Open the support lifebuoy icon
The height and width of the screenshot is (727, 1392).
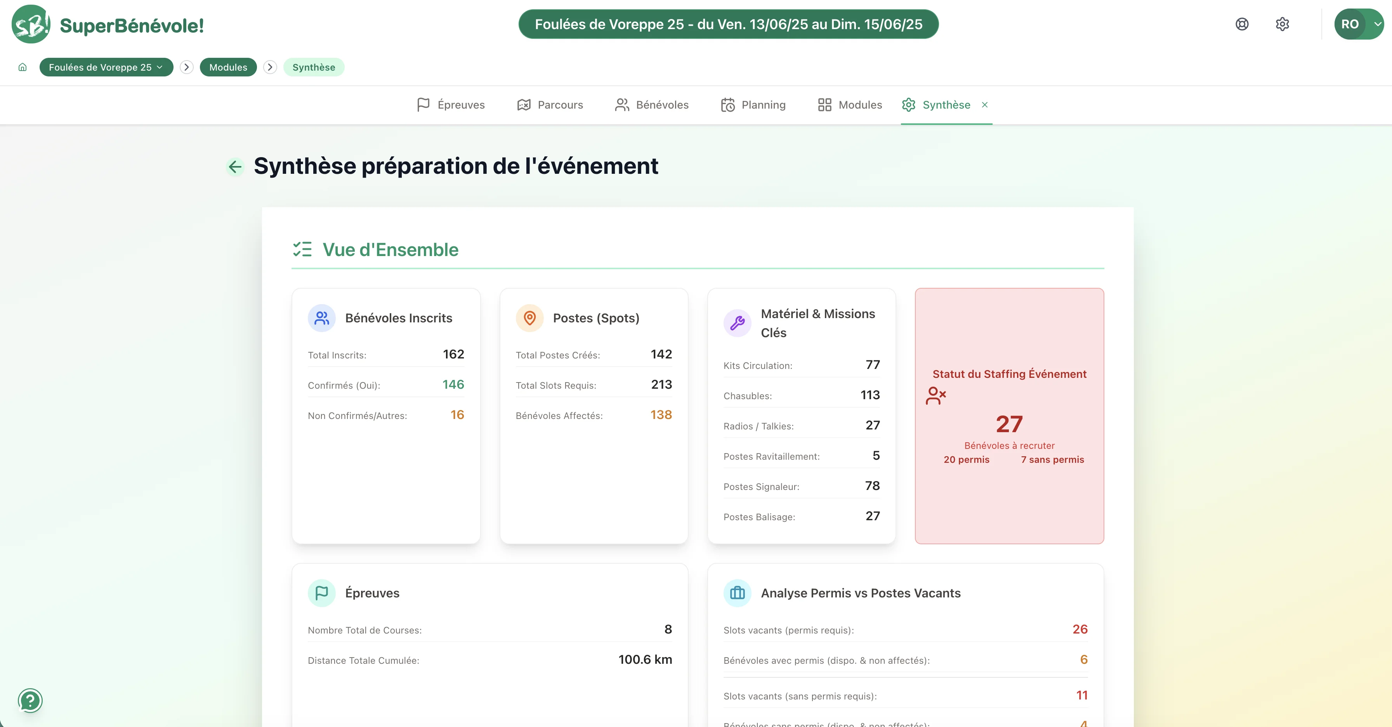coord(1242,24)
